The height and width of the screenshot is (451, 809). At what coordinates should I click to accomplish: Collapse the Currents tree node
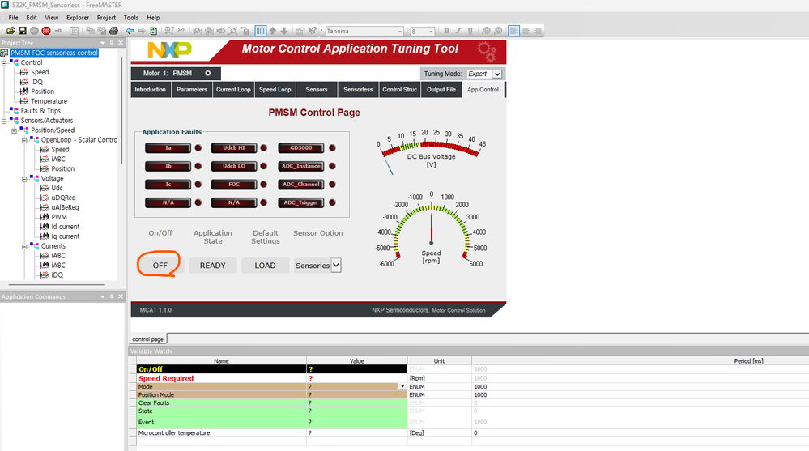[x=24, y=246]
